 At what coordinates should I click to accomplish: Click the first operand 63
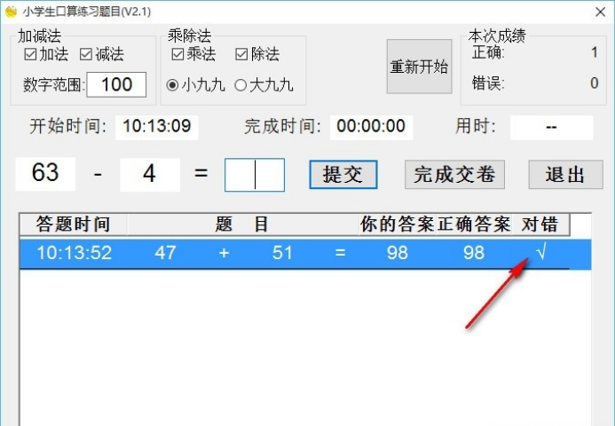(45, 173)
